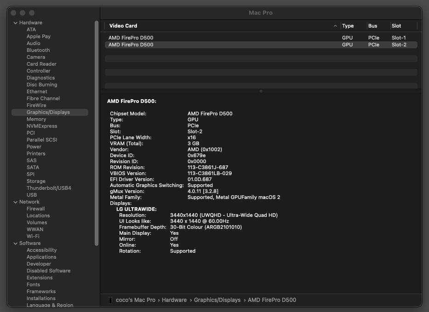Image resolution: width=429 pixels, height=312 pixels.
Task: Open the Memory entry
Action: [36, 119]
